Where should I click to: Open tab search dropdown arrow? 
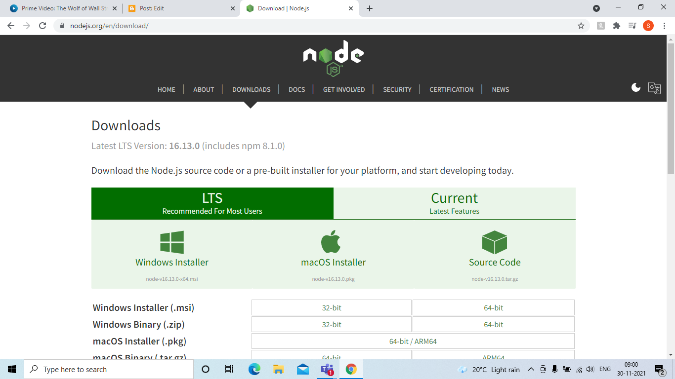pyautogui.click(x=596, y=8)
